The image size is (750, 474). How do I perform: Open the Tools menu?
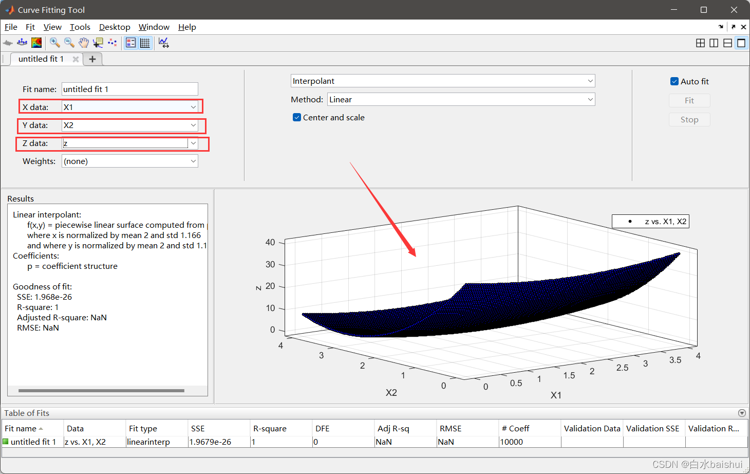pyautogui.click(x=80, y=27)
